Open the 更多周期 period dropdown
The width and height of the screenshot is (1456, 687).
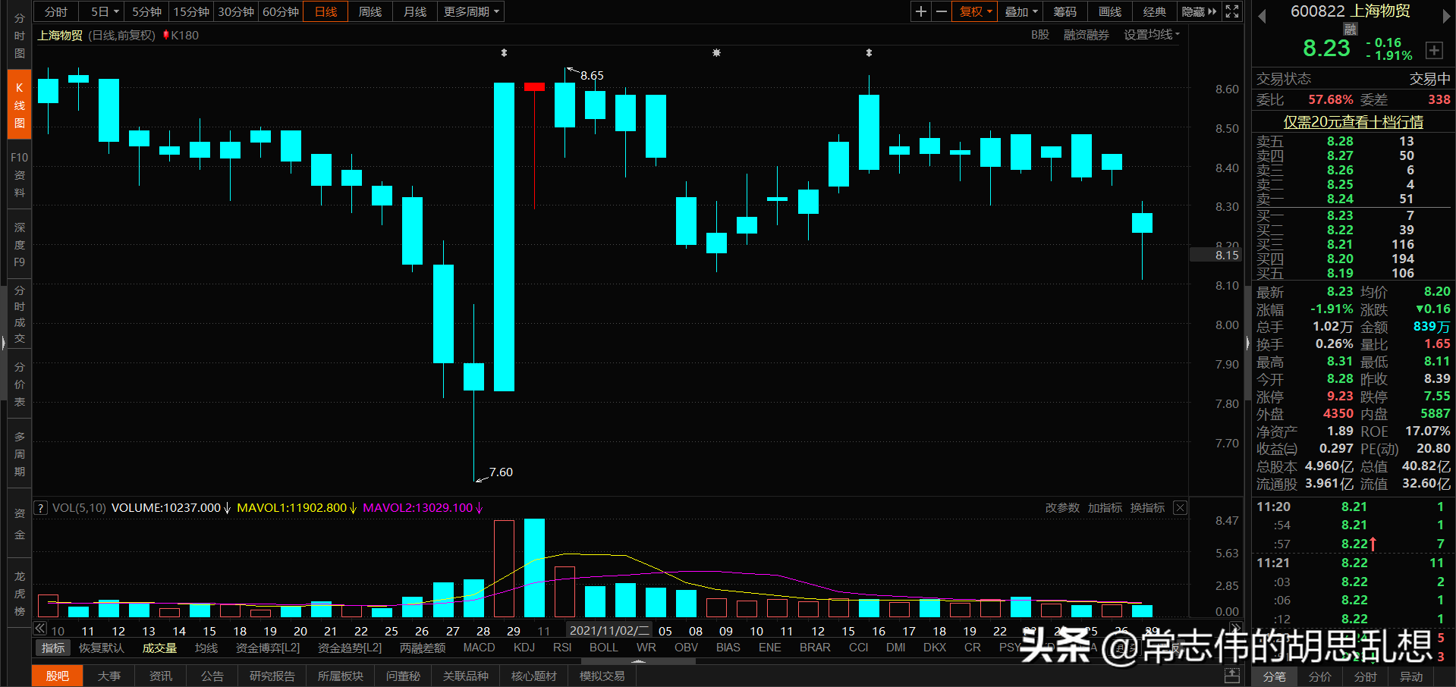[470, 11]
